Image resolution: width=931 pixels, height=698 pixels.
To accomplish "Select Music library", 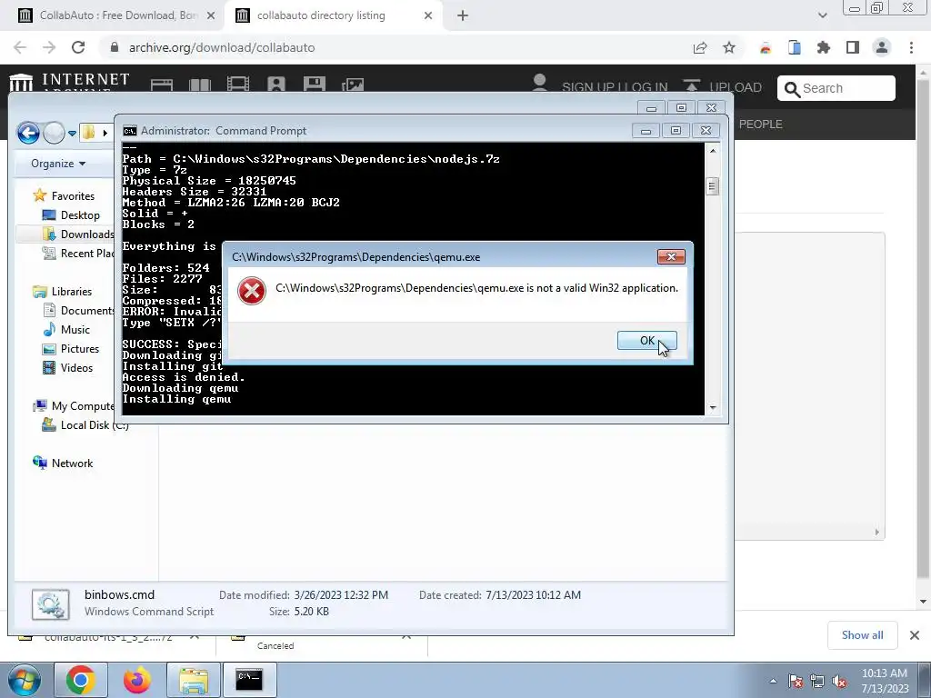I will pos(75,329).
